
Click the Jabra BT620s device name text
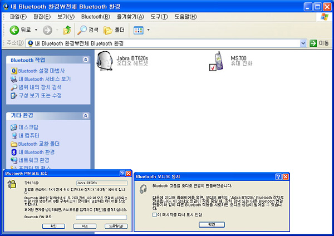click(132, 58)
